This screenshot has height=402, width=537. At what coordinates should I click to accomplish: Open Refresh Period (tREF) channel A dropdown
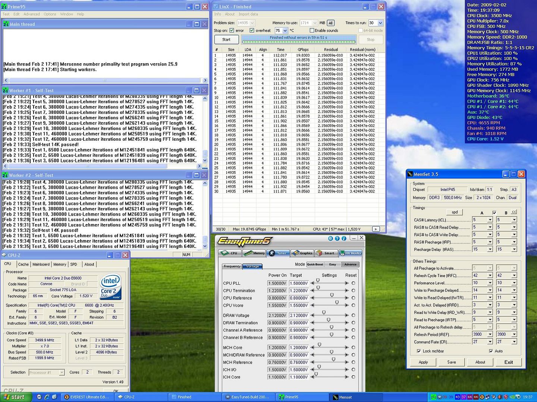point(490,334)
